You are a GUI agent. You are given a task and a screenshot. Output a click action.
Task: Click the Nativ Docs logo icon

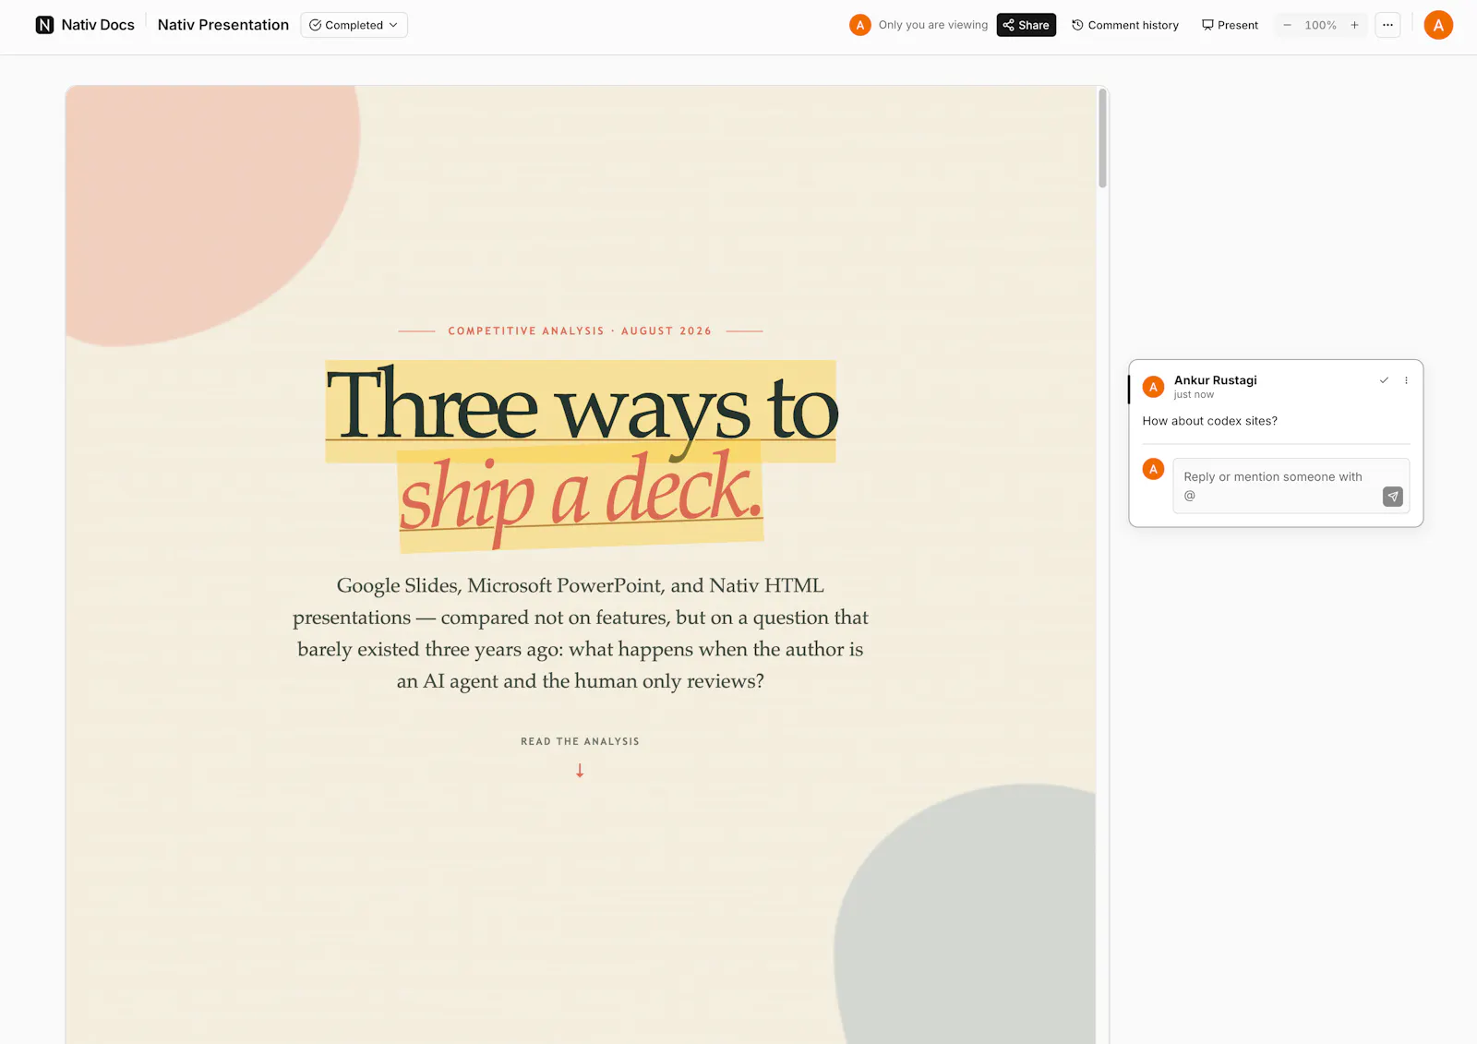(x=44, y=25)
